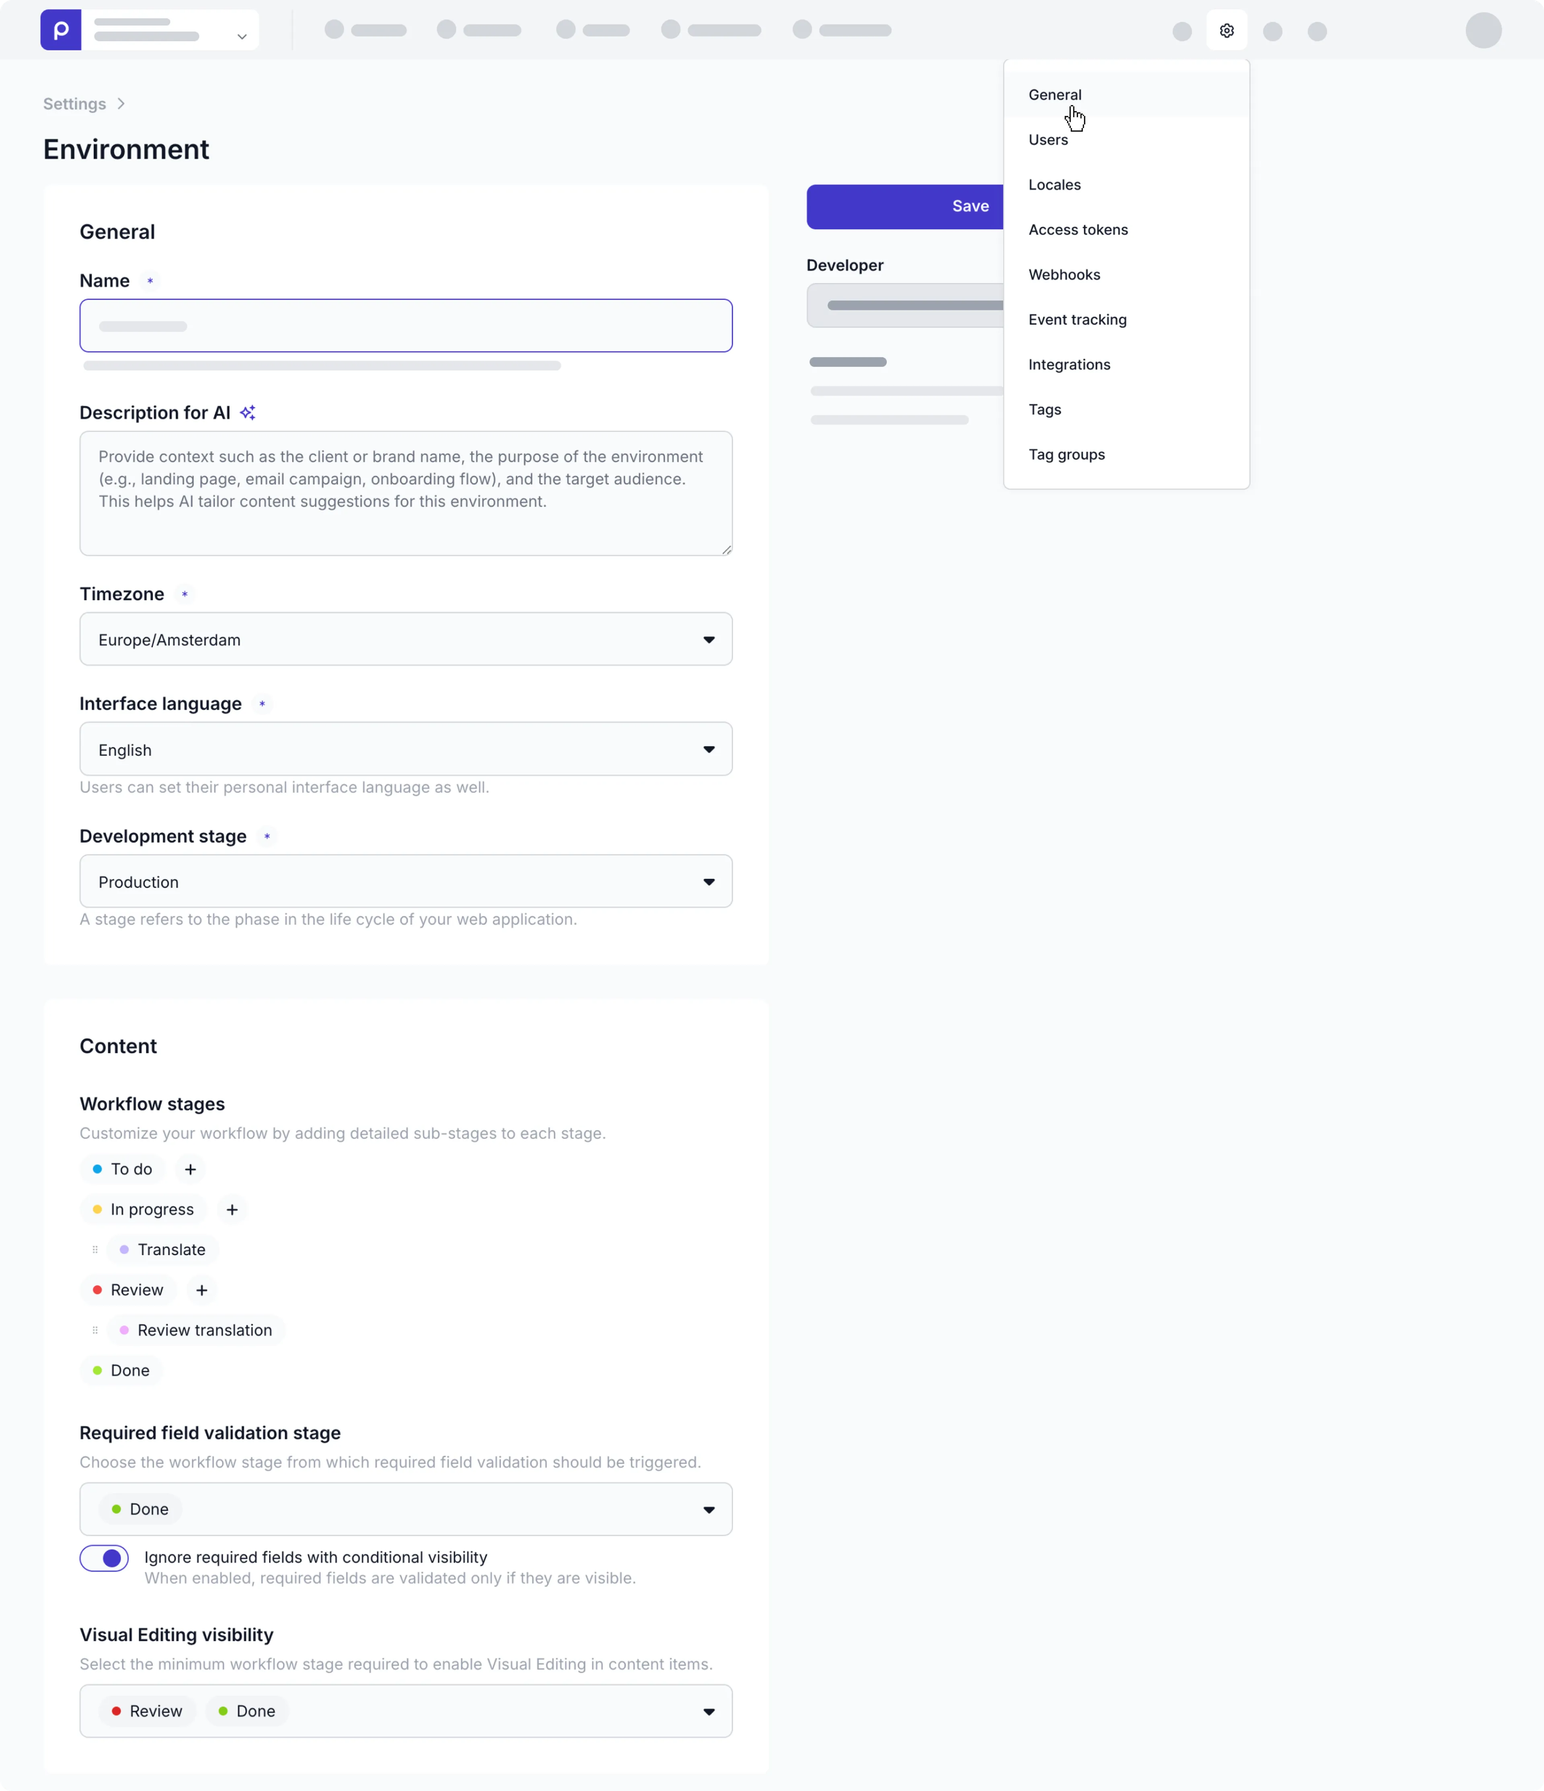Add sub-stage to To do stage
Image resolution: width=1544 pixels, height=1791 pixels.
pyautogui.click(x=190, y=1169)
